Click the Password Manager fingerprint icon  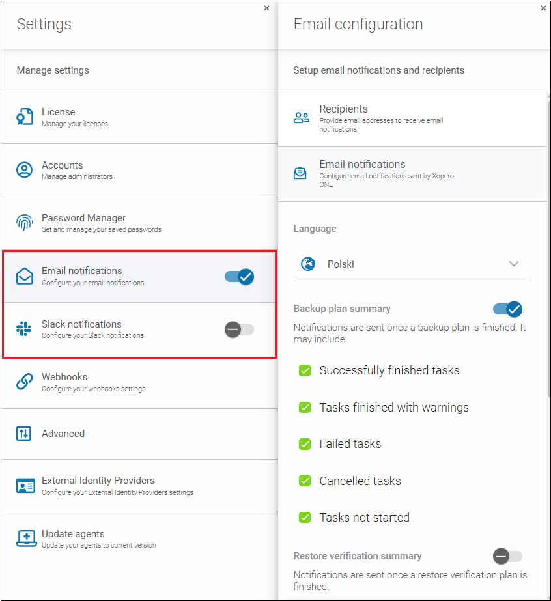(24, 223)
